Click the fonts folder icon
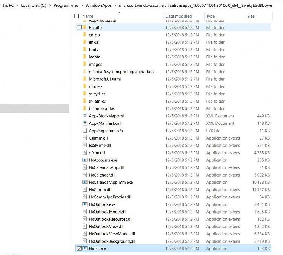The height and width of the screenshot is (255, 283). (85, 49)
